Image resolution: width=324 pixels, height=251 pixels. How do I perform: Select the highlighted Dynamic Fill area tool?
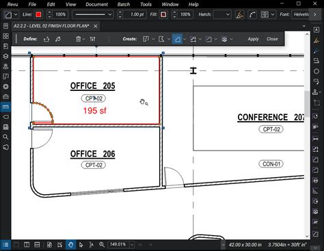point(178,39)
